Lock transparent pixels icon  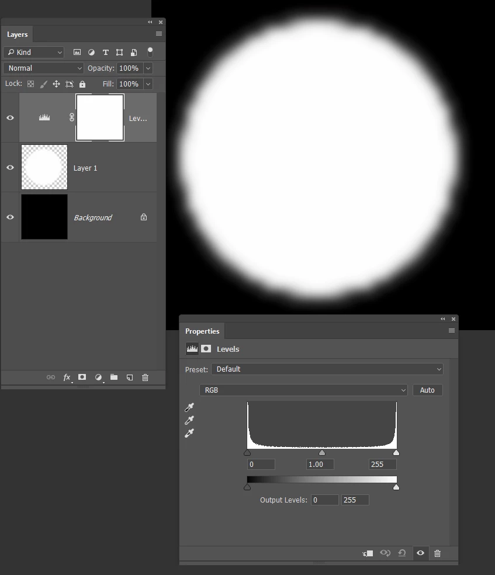(31, 84)
